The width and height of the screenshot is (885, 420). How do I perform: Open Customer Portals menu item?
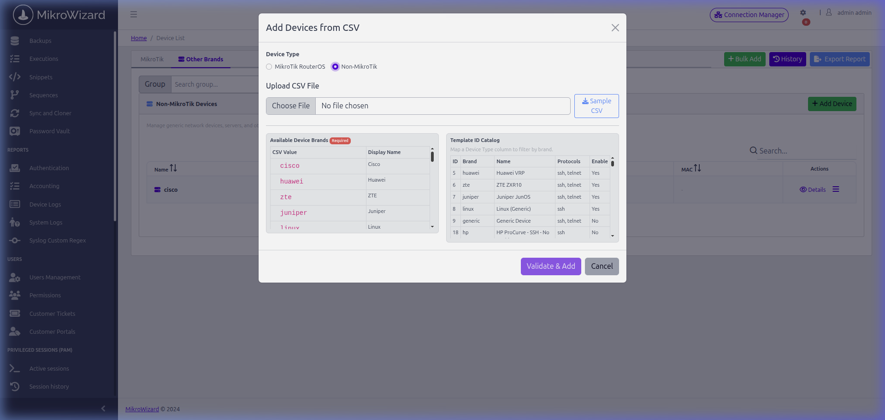point(52,331)
